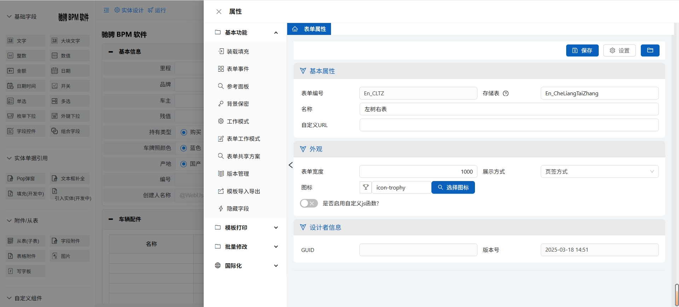Click the home icon in 表单属性 tab
Screen dimensions: 679x307
(x=295, y=29)
